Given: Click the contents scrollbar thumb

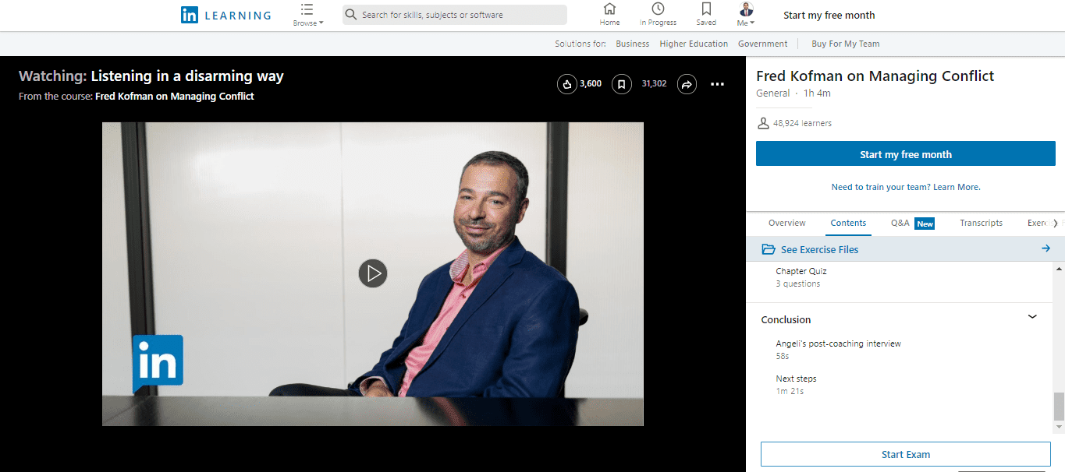Looking at the screenshot, I should 1059,406.
